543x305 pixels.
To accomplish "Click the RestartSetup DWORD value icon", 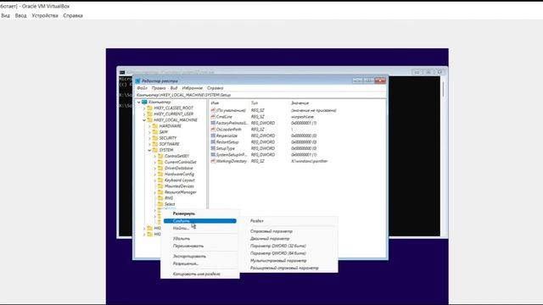I will [x=213, y=141].
